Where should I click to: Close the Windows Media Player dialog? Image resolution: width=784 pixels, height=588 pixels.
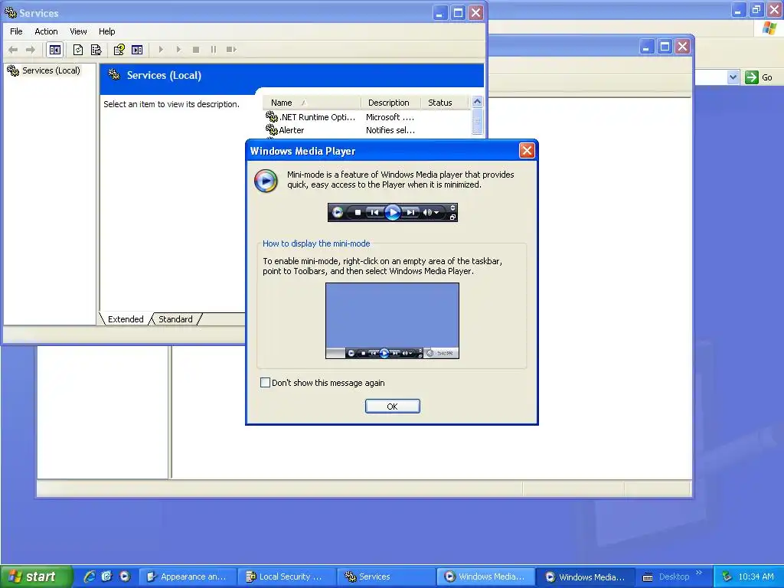point(527,151)
